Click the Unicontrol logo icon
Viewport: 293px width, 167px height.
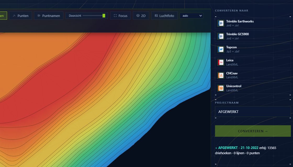[221, 88]
